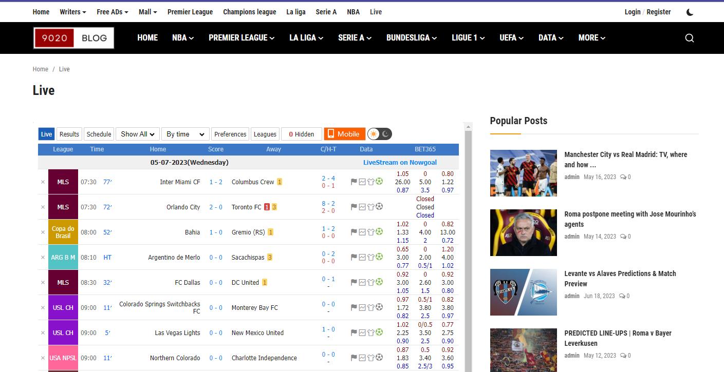This screenshot has height=372, width=724.
Task: Click the Login link
Action: 633,12
